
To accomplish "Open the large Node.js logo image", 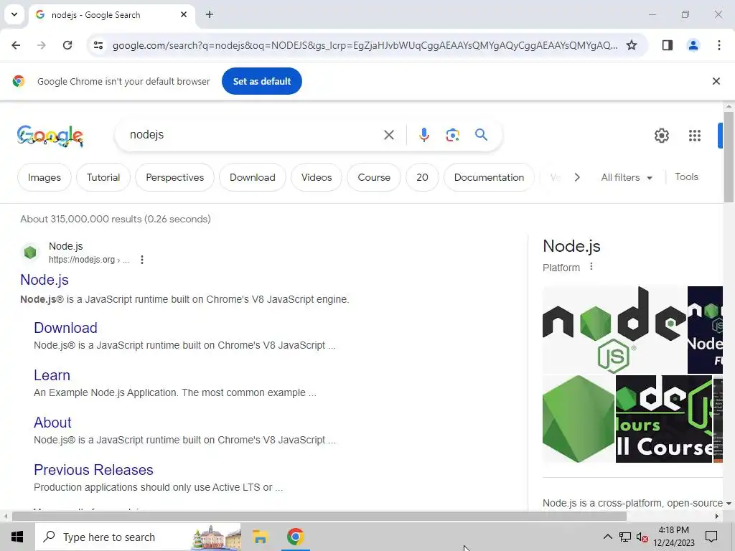I will [614, 330].
